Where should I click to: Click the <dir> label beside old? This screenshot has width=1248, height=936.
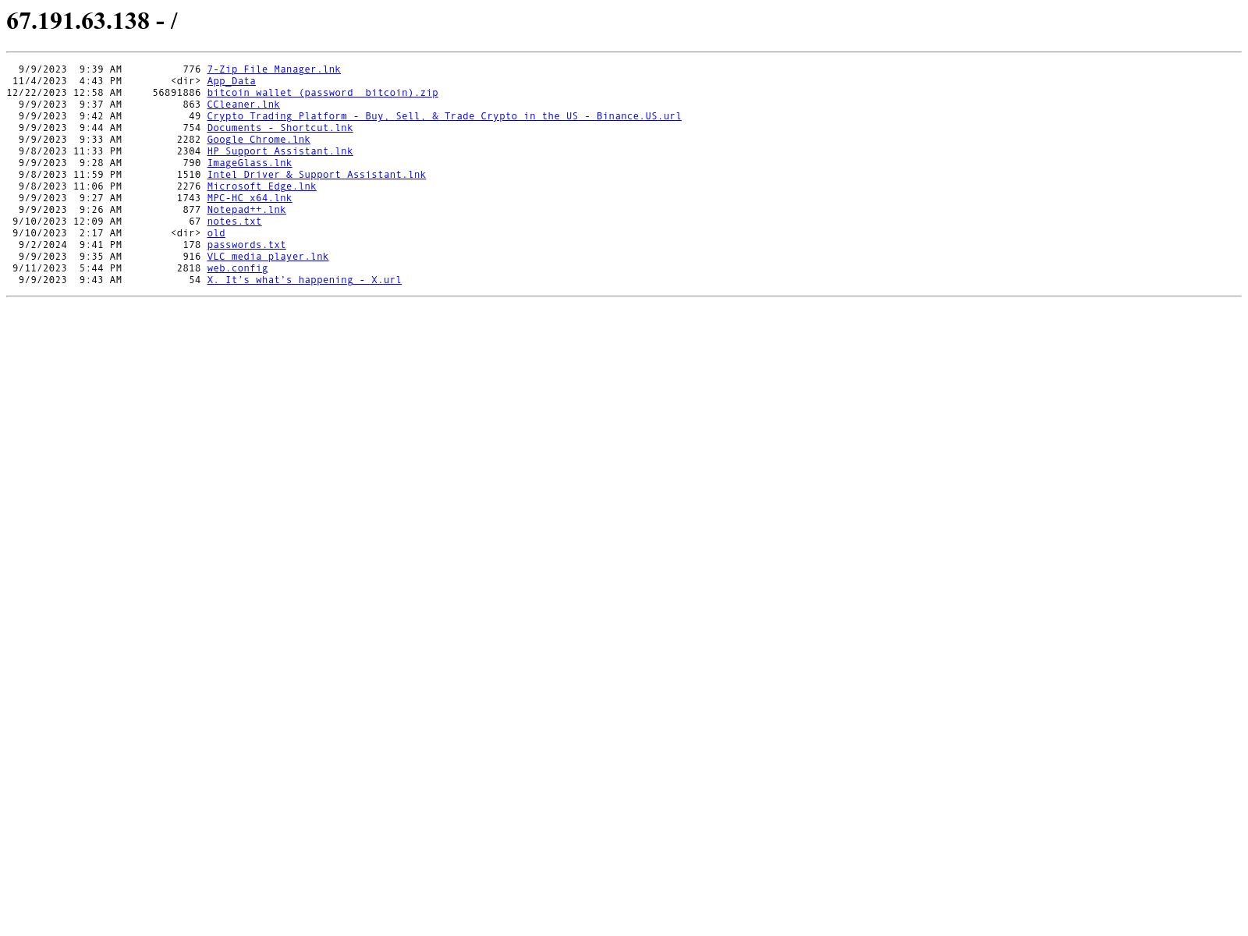pyautogui.click(x=186, y=233)
